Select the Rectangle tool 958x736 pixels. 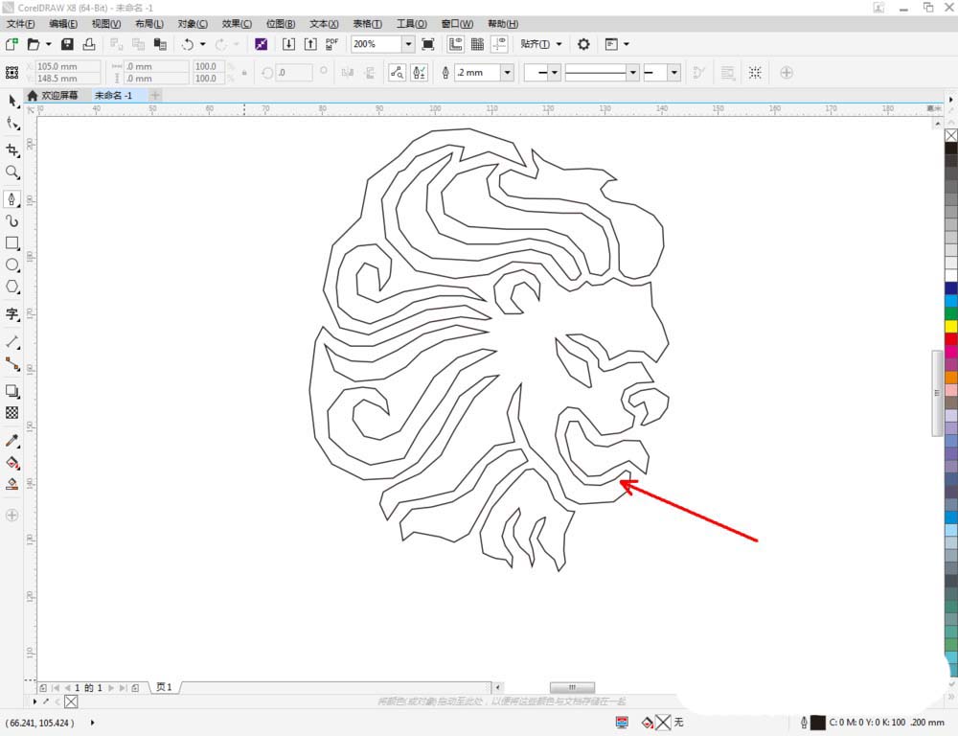click(12, 243)
